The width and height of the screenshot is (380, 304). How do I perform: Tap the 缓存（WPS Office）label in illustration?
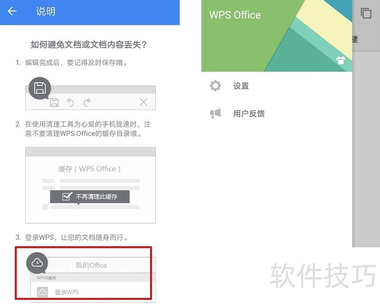click(x=89, y=169)
